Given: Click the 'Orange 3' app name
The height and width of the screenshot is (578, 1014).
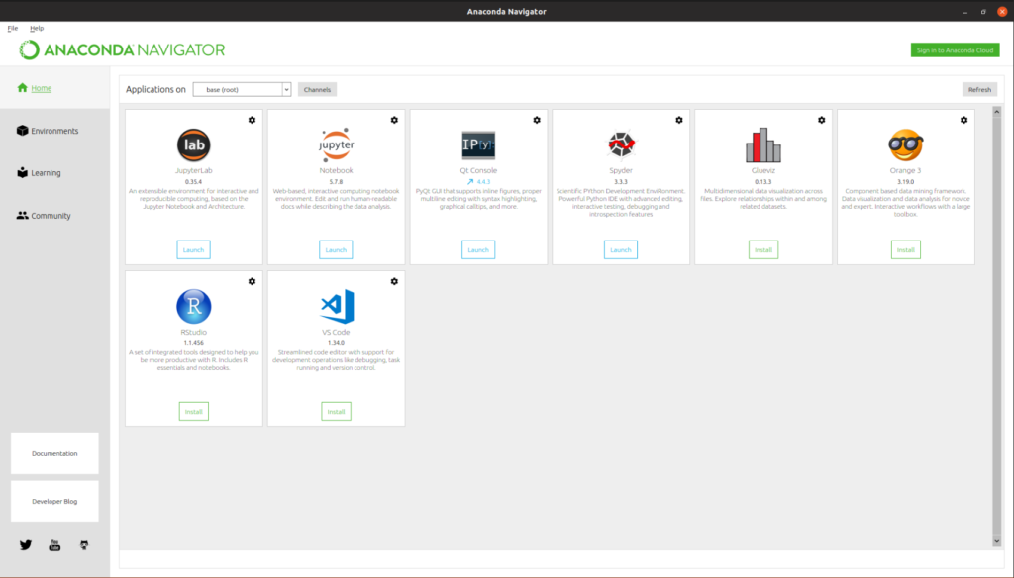Looking at the screenshot, I should 905,170.
